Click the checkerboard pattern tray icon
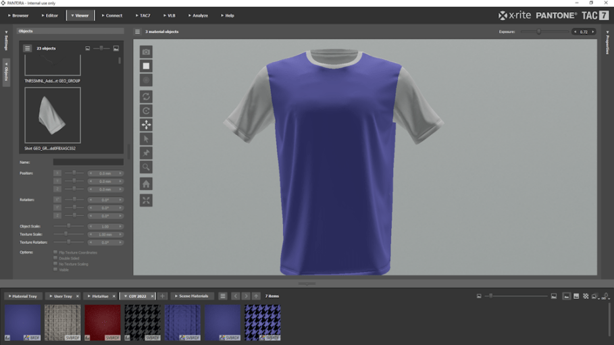The image size is (614, 345). [x=586, y=296]
